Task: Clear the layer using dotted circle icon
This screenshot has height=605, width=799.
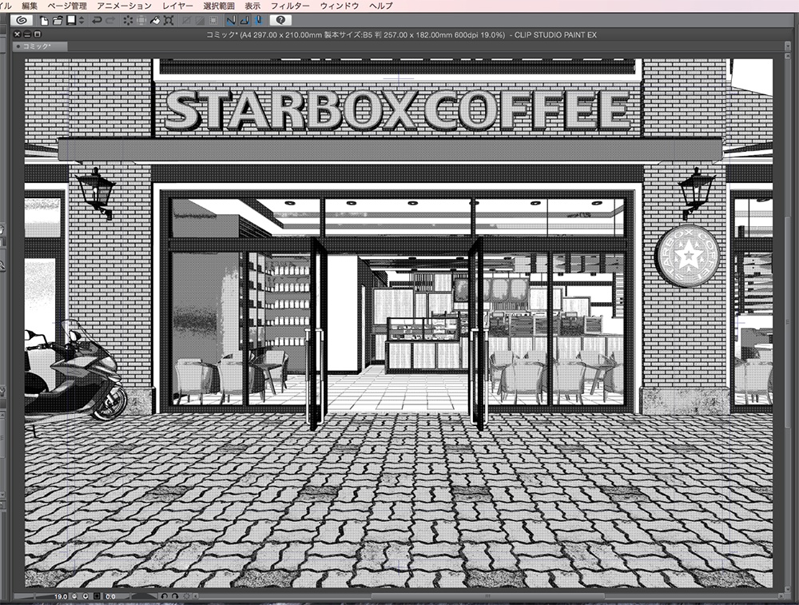Action: pos(127,21)
